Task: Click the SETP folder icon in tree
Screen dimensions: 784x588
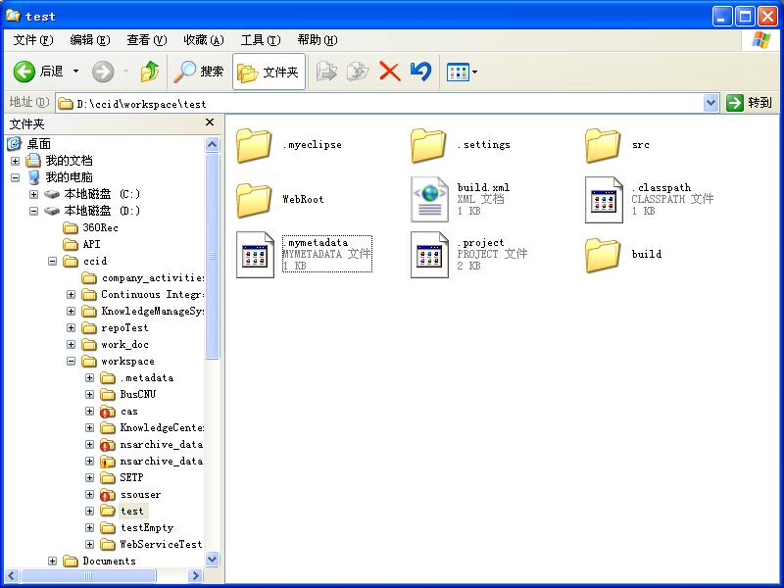Action: 108,478
